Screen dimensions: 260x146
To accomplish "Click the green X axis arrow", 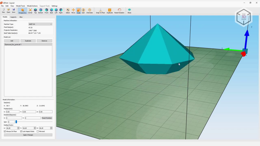I will coord(233,50).
